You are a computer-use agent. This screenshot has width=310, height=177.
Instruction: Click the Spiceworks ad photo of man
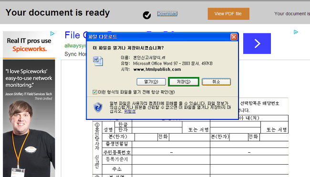tap(29, 138)
